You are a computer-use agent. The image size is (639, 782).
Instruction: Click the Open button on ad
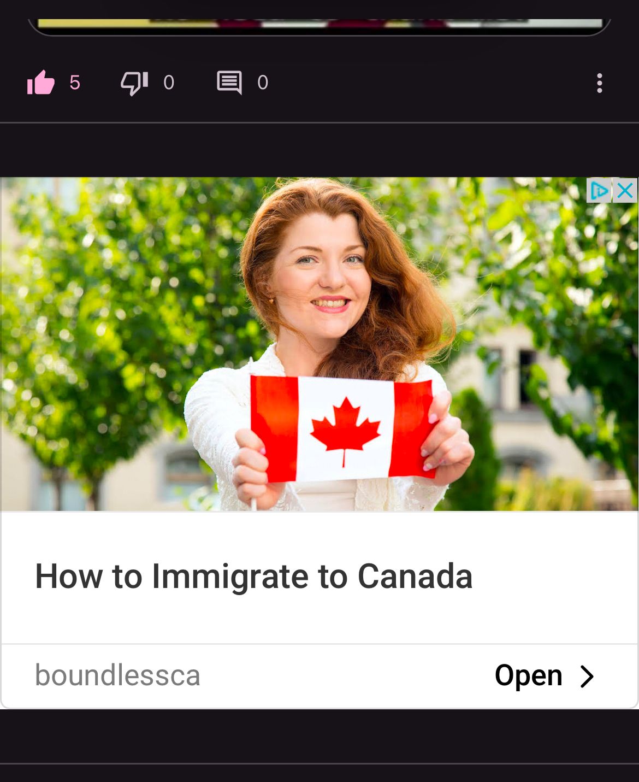528,675
